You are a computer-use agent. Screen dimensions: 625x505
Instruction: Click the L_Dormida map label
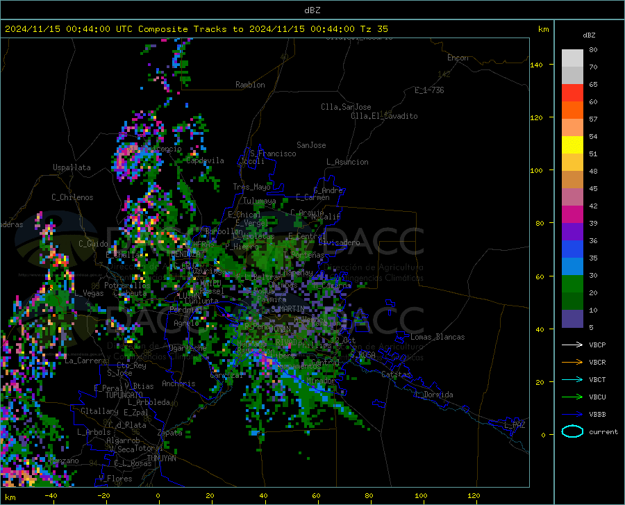433,395
